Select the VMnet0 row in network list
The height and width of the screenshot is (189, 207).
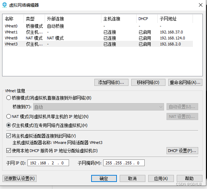[x=99, y=26]
